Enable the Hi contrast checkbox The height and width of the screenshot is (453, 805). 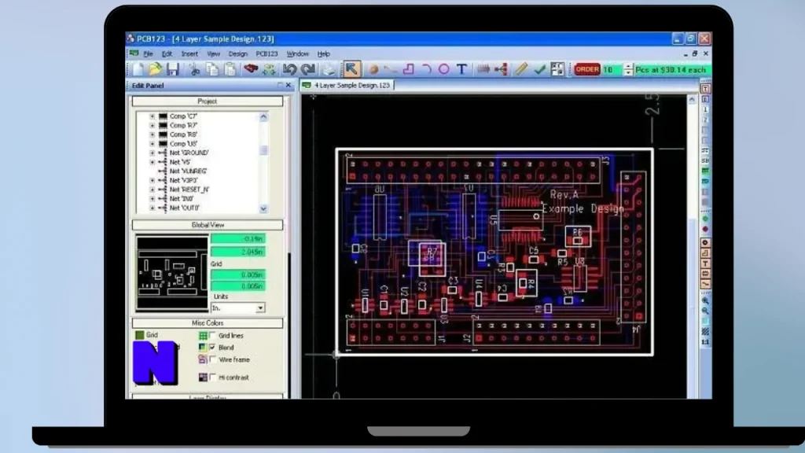coord(213,377)
